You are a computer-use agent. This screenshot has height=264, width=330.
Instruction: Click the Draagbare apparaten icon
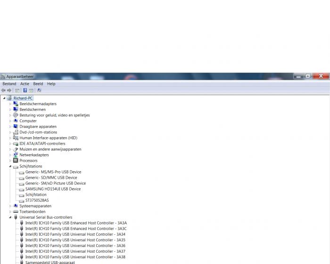click(16, 126)
